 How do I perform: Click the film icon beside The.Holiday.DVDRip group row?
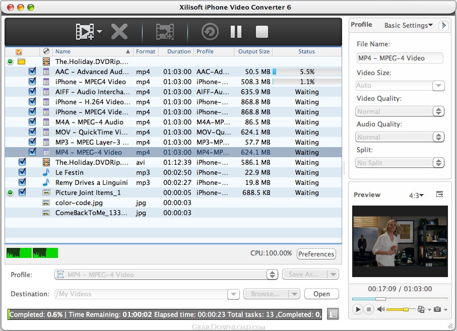46,61
